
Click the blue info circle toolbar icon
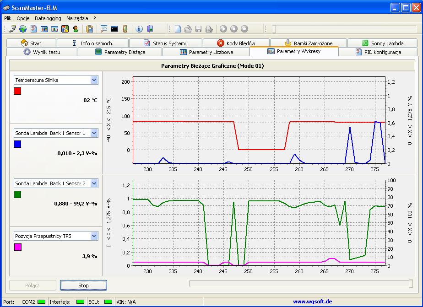(x=140, y=29)
